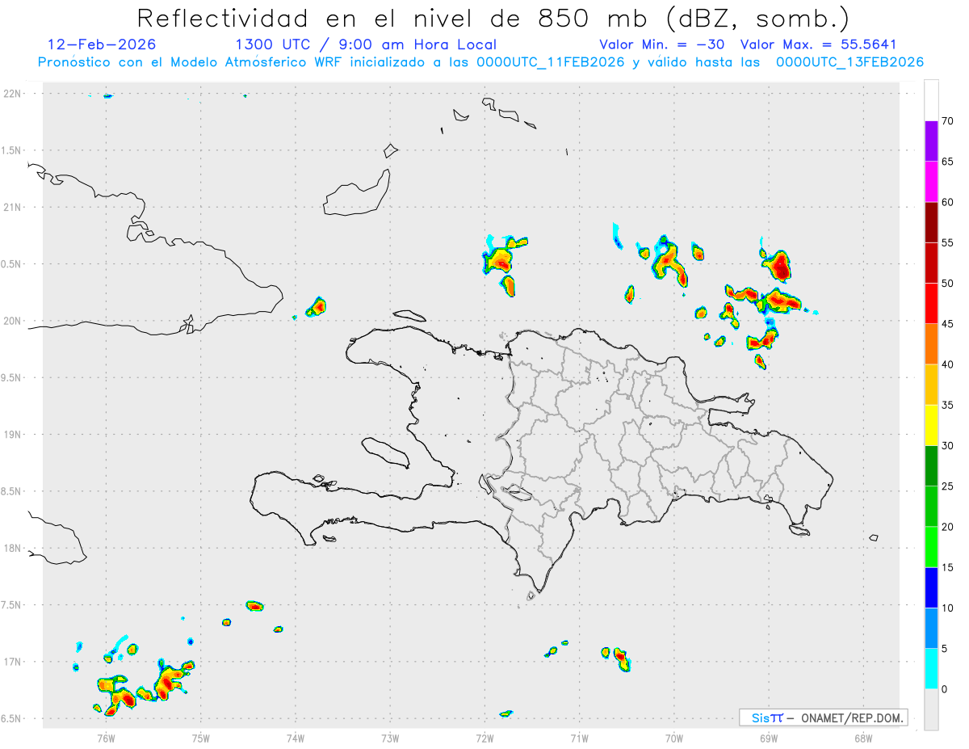Click the light blue 5–10 dBZ colorbar segment

pyautogui.click(x=931, y=629)
